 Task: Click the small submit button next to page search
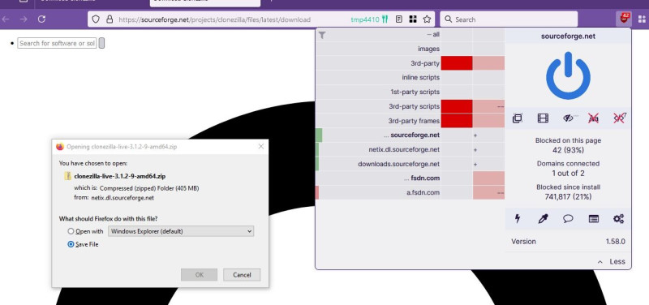(x=101, y=43)
